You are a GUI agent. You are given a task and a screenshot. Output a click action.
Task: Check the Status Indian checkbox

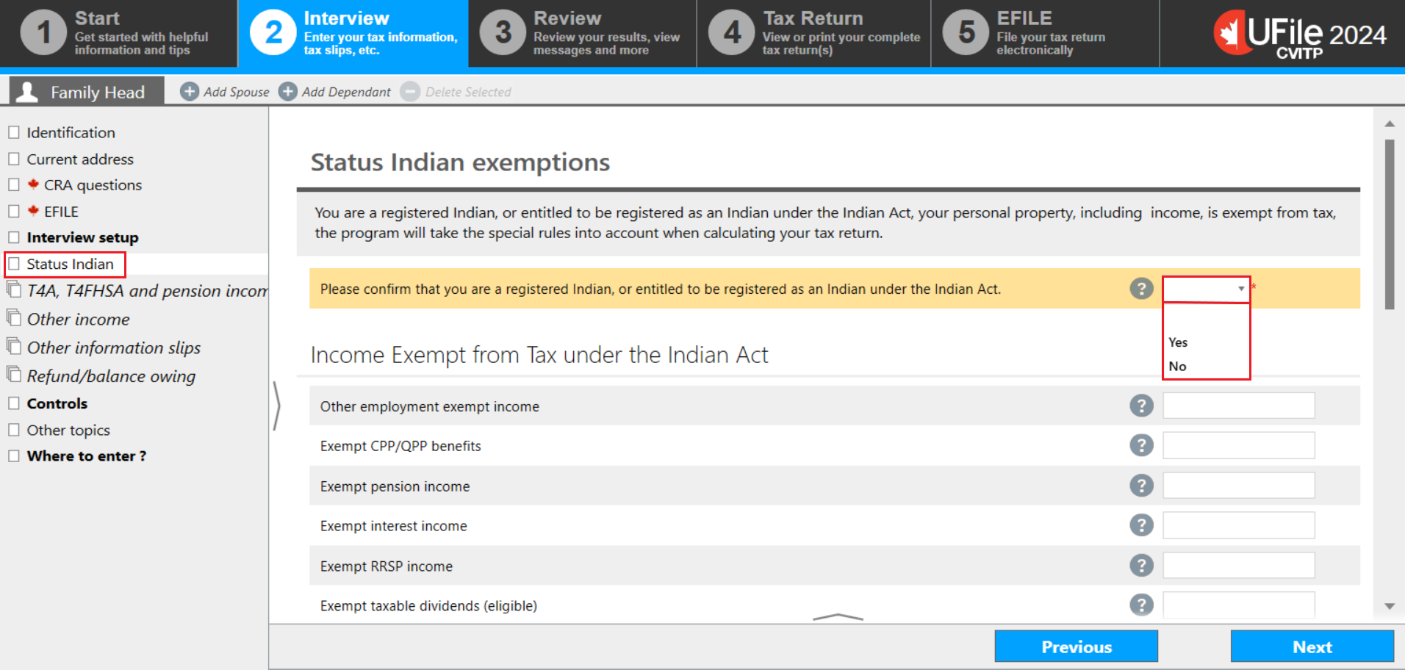[x=13, y=264]
